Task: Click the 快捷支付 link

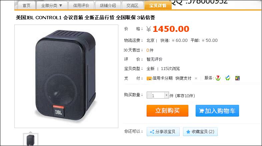Action: coord(183,78)
